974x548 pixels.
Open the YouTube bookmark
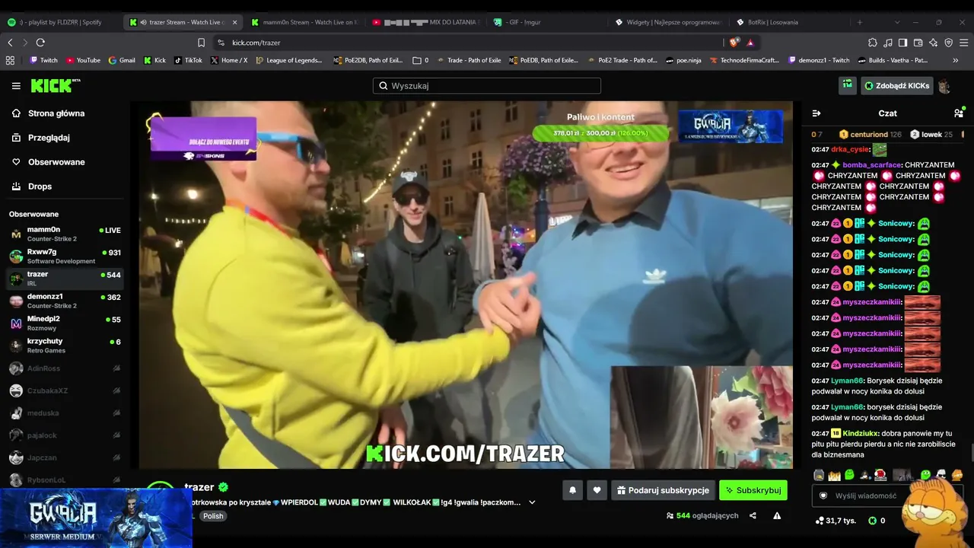[x=83, y=60]
